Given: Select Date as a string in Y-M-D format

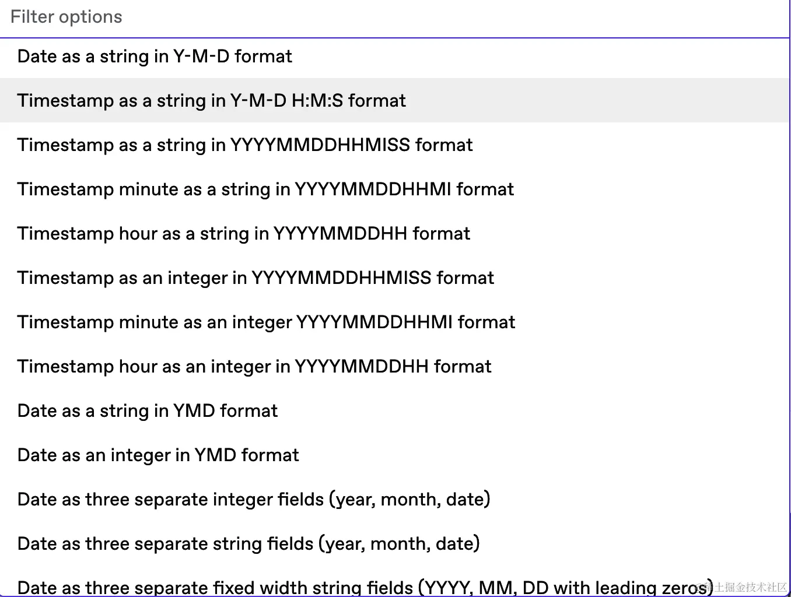Looking at the screenshot, I should point(155,57).
